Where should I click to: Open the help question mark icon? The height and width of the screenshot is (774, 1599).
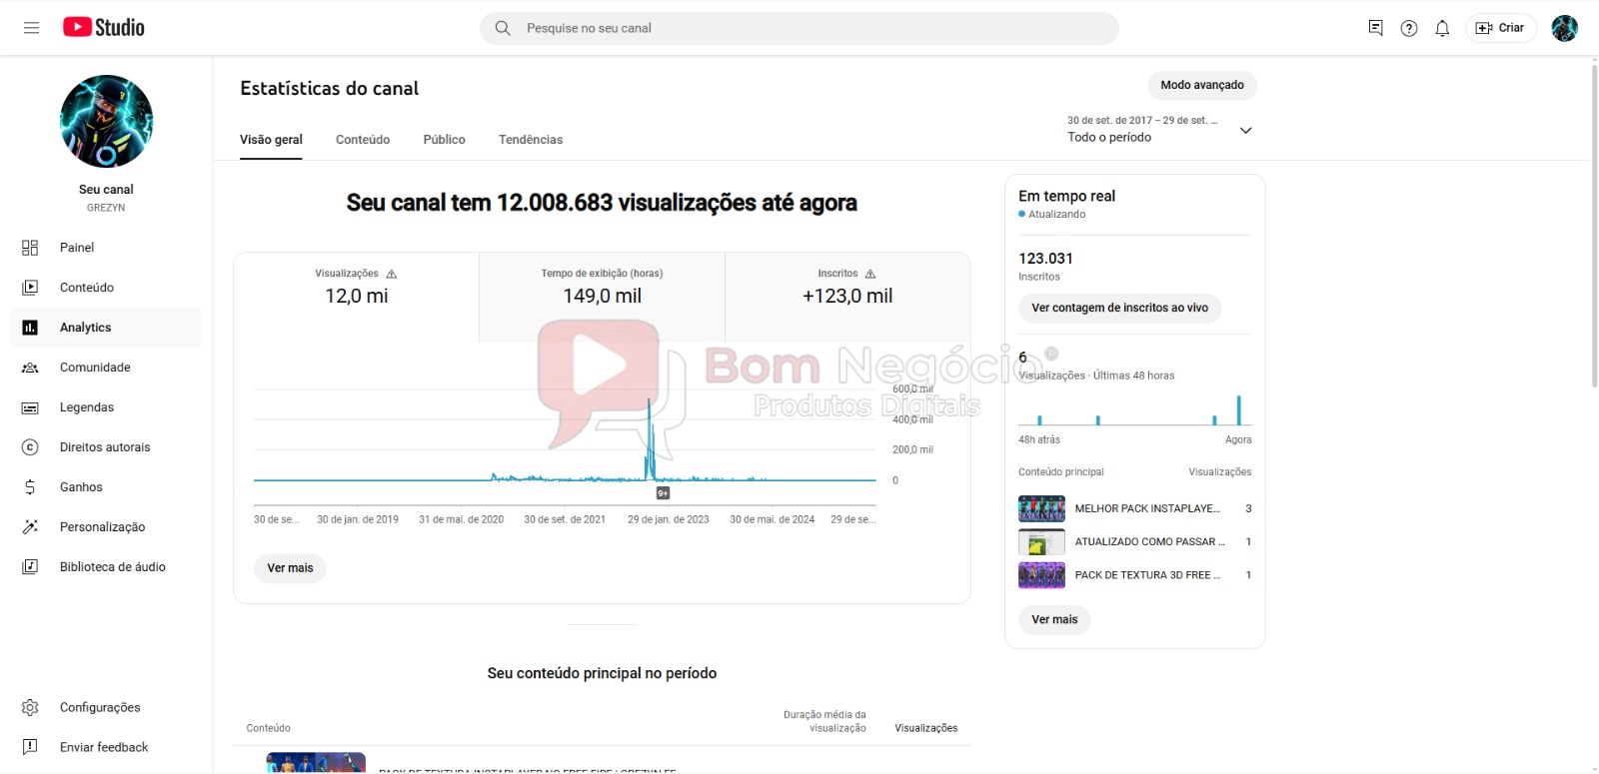(1409, 28)
